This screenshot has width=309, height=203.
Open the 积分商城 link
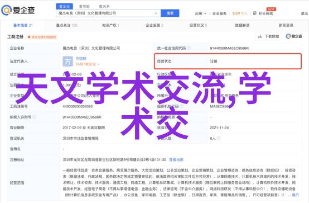pos(265,13)
